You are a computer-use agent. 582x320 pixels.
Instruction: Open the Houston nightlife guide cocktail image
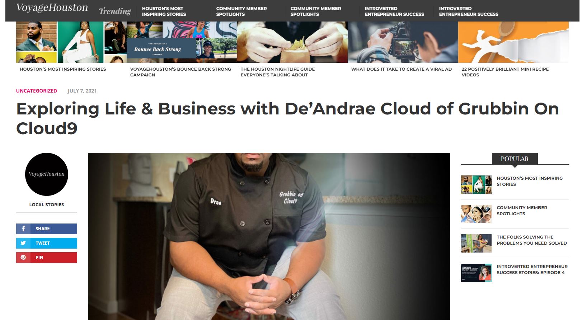click(292, 42)
